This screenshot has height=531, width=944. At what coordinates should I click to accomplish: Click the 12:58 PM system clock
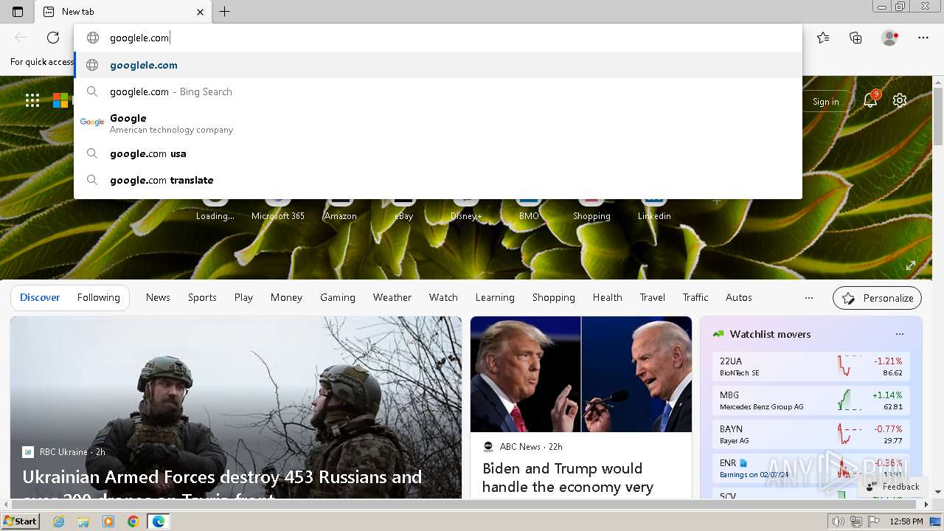(x=906, y=521)
